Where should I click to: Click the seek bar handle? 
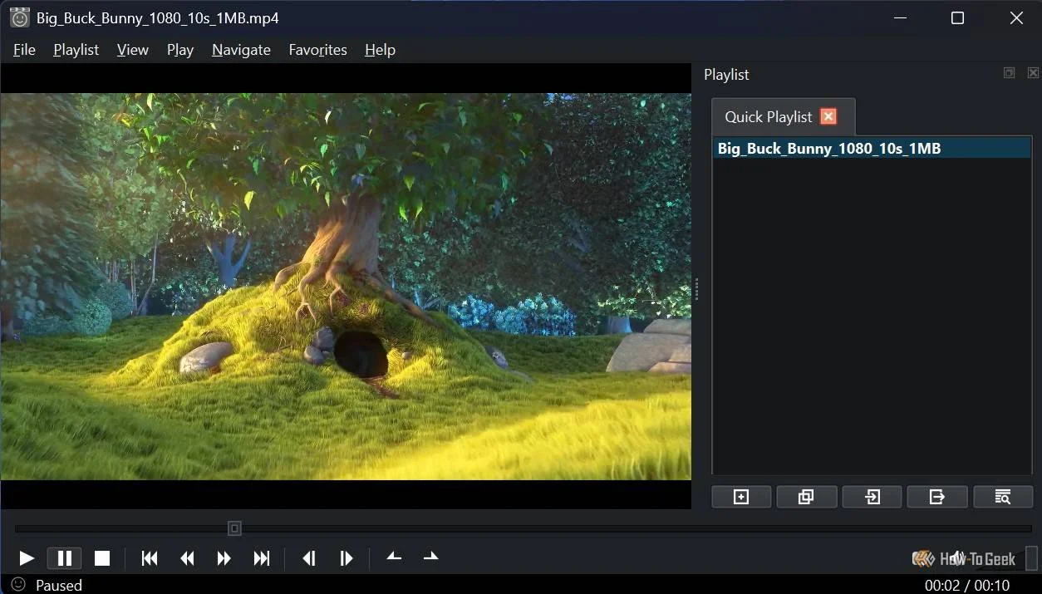tap(234, 528)
